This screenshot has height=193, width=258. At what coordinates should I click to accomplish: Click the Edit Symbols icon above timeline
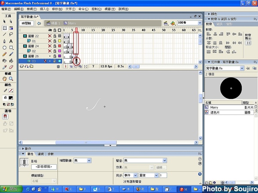pos(172,23)
